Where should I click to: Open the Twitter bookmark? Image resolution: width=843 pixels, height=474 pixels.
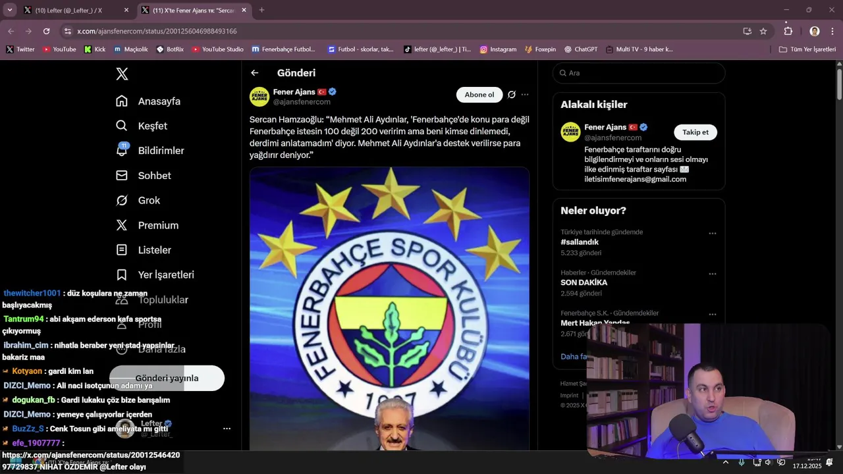coord(20,49)
